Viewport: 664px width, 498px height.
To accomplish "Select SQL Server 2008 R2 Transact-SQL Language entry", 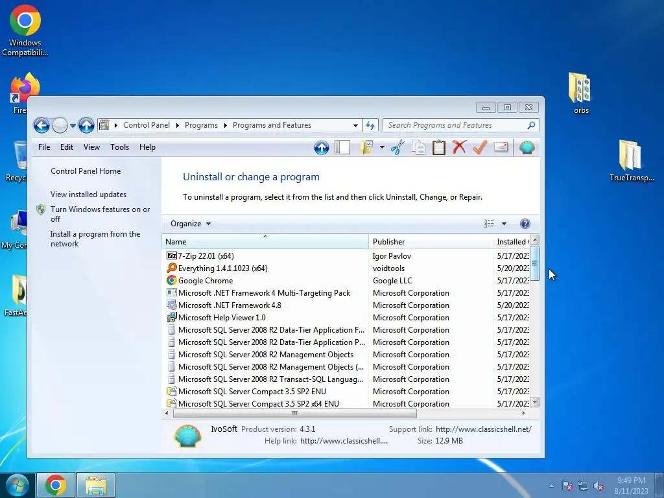I will [x=270, y=379].
